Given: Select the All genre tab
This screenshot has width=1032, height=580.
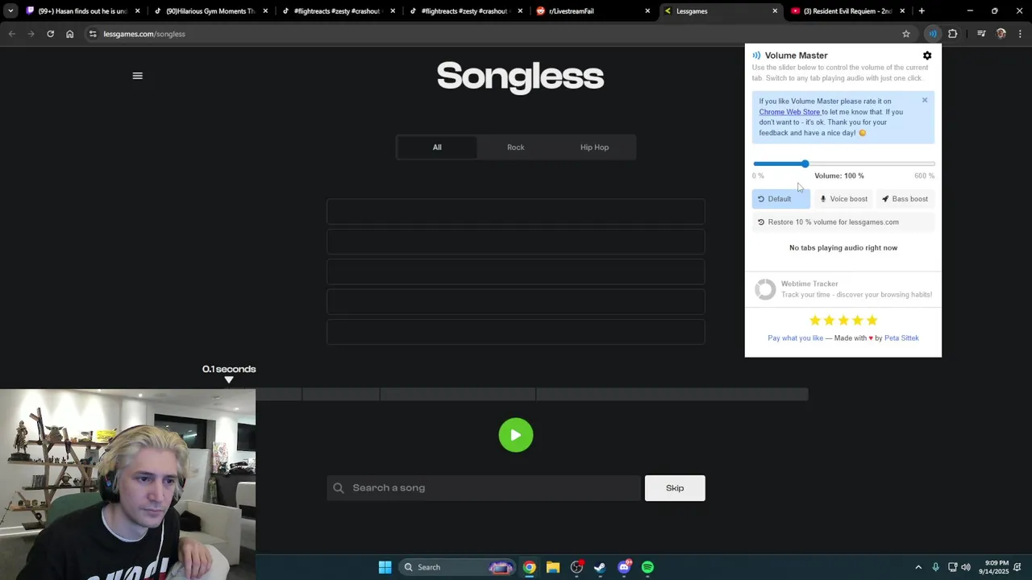Looking at the screenshot, I should click(x=437, y=147).
